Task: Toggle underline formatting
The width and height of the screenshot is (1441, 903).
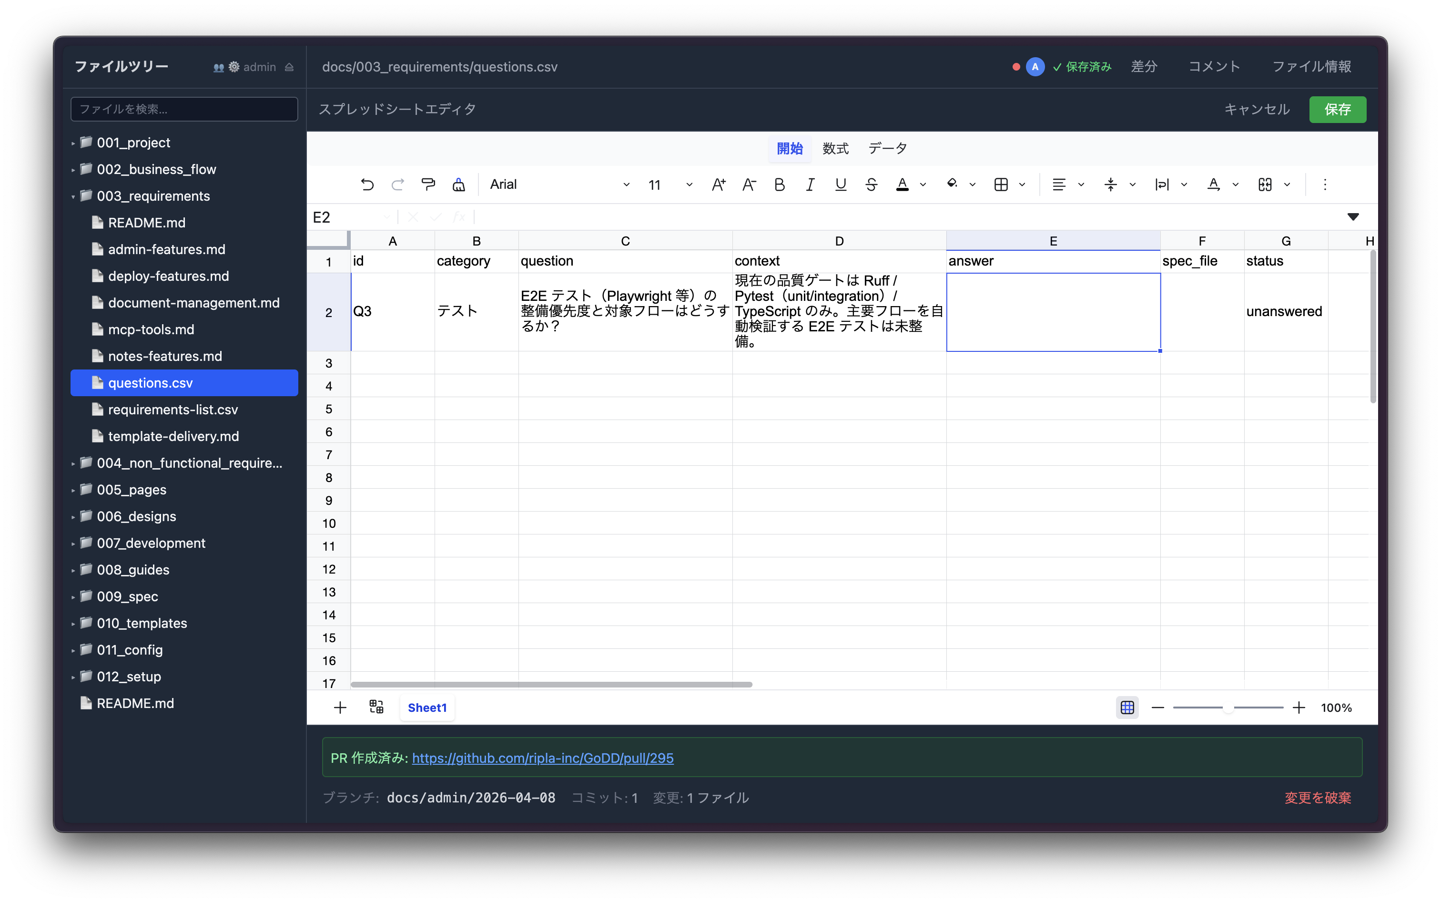Action: (x=841, y=185)
